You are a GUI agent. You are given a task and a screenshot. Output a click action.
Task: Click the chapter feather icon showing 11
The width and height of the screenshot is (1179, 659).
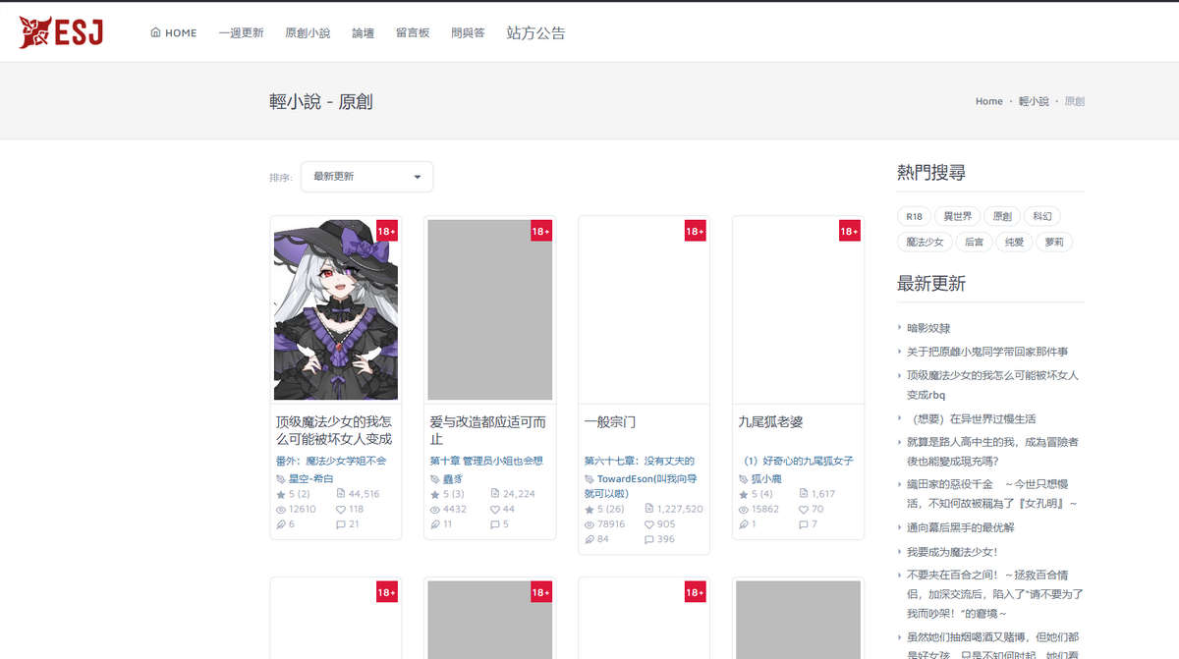click(x=435, y=524)
